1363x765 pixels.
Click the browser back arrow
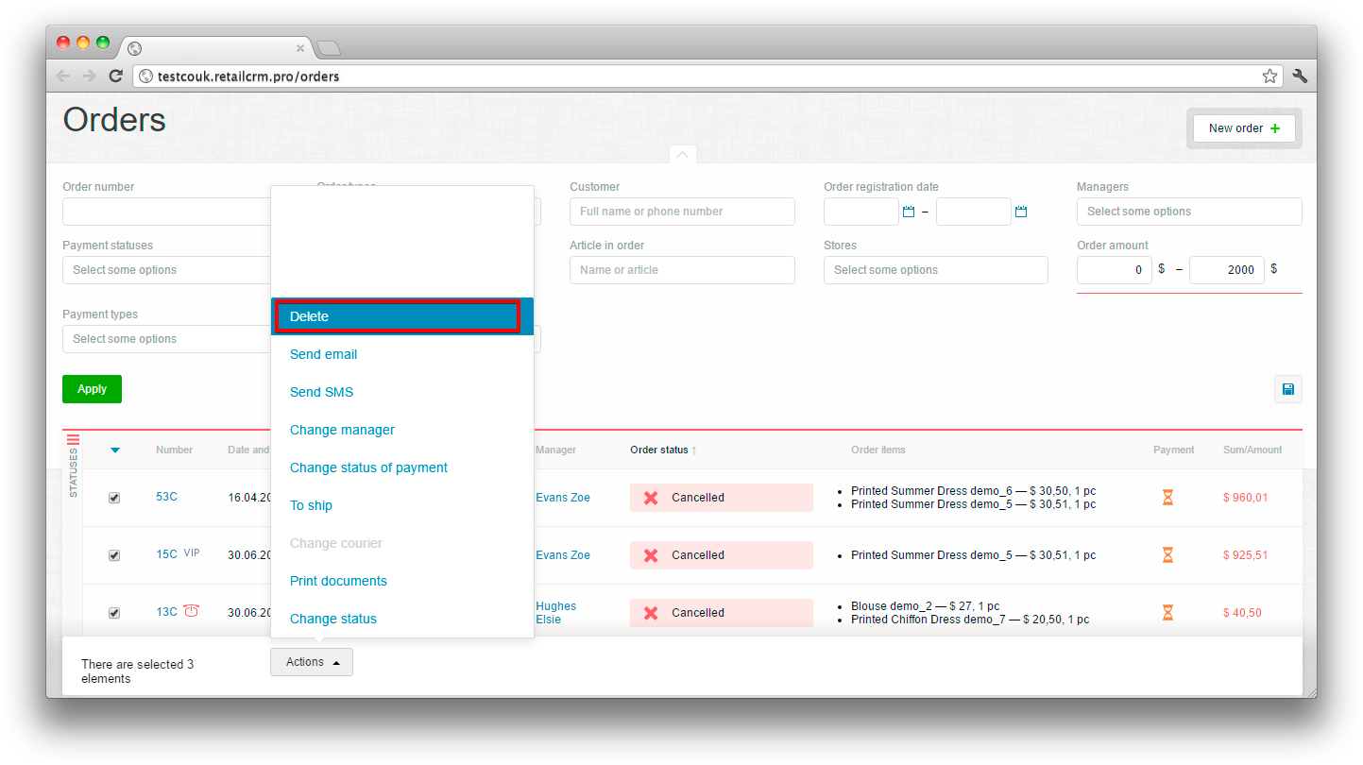coord(62,76)
